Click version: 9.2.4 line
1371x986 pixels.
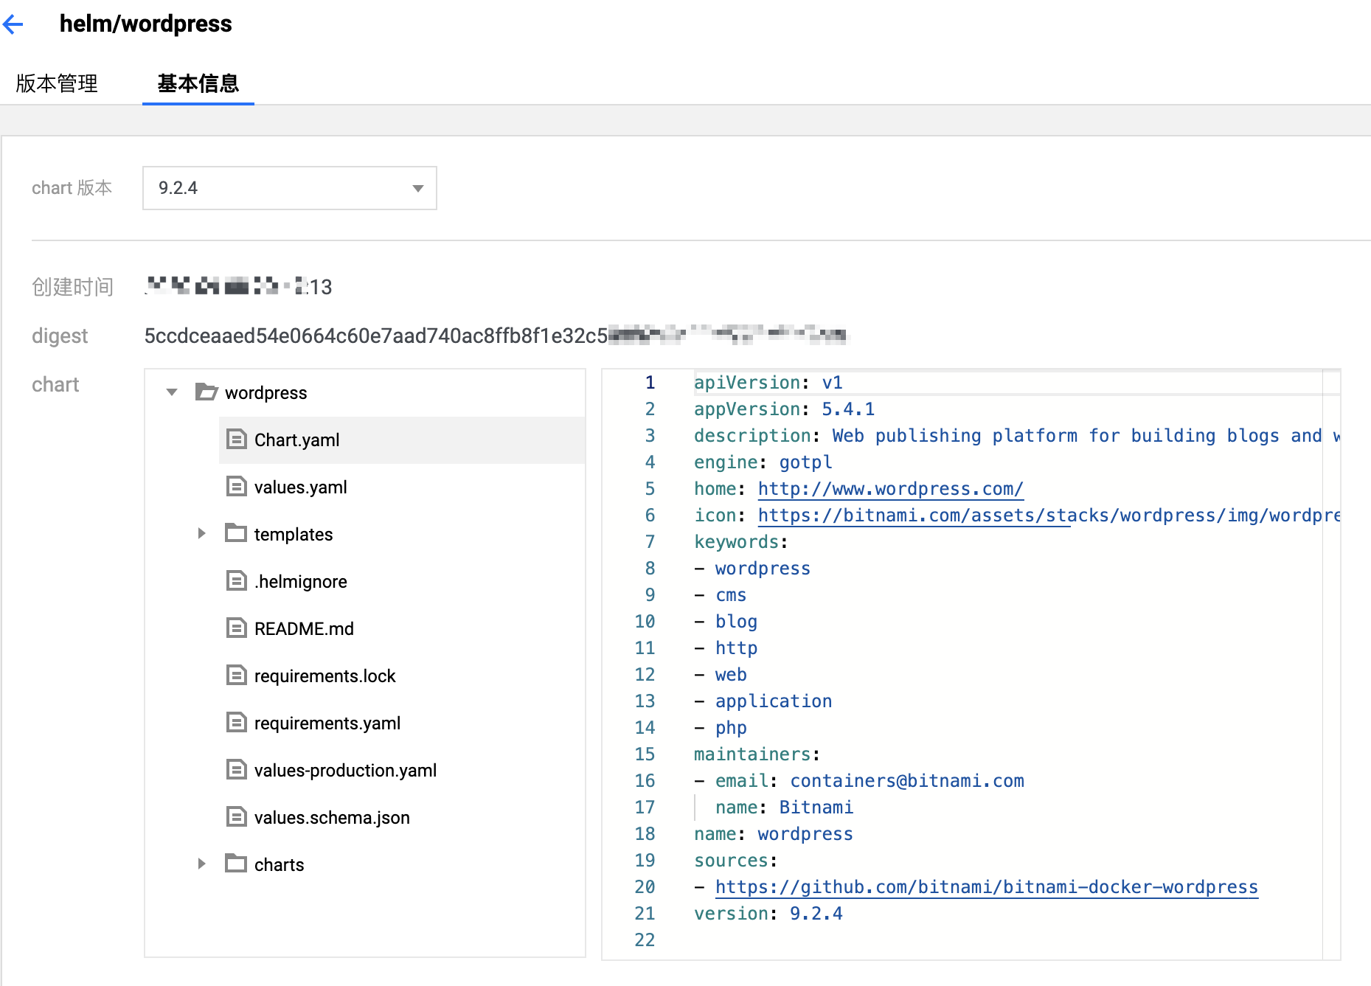click(x=768, y=914)
